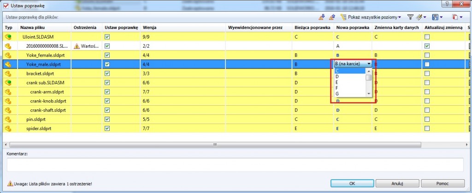This screenshot has height=193, width=472.
Task: Open the 'B (na karcie)' revision combo box
Action: [369, 64]
